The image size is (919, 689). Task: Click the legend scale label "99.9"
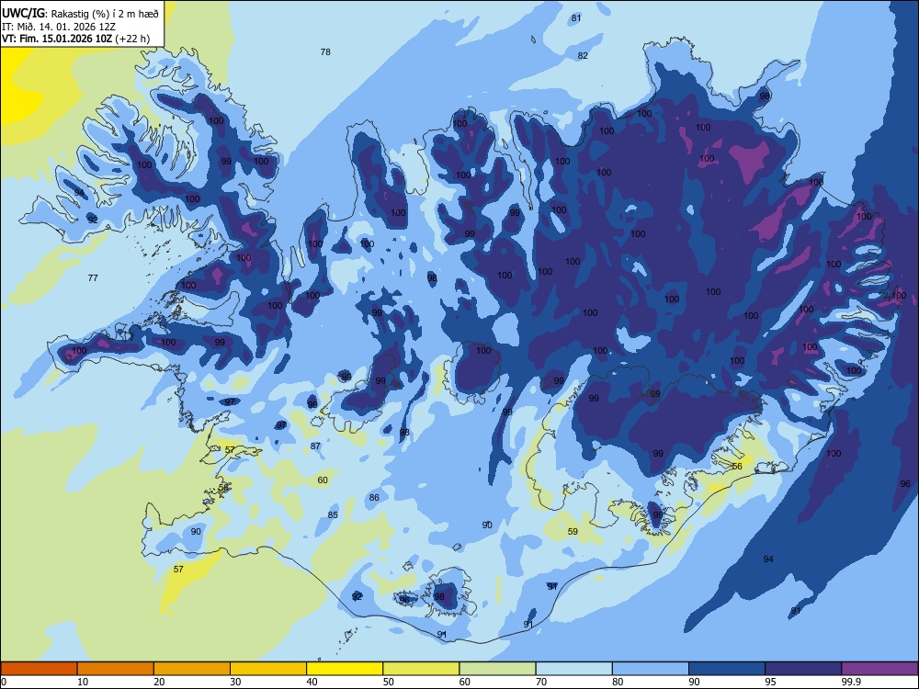(x=850, y=682)
